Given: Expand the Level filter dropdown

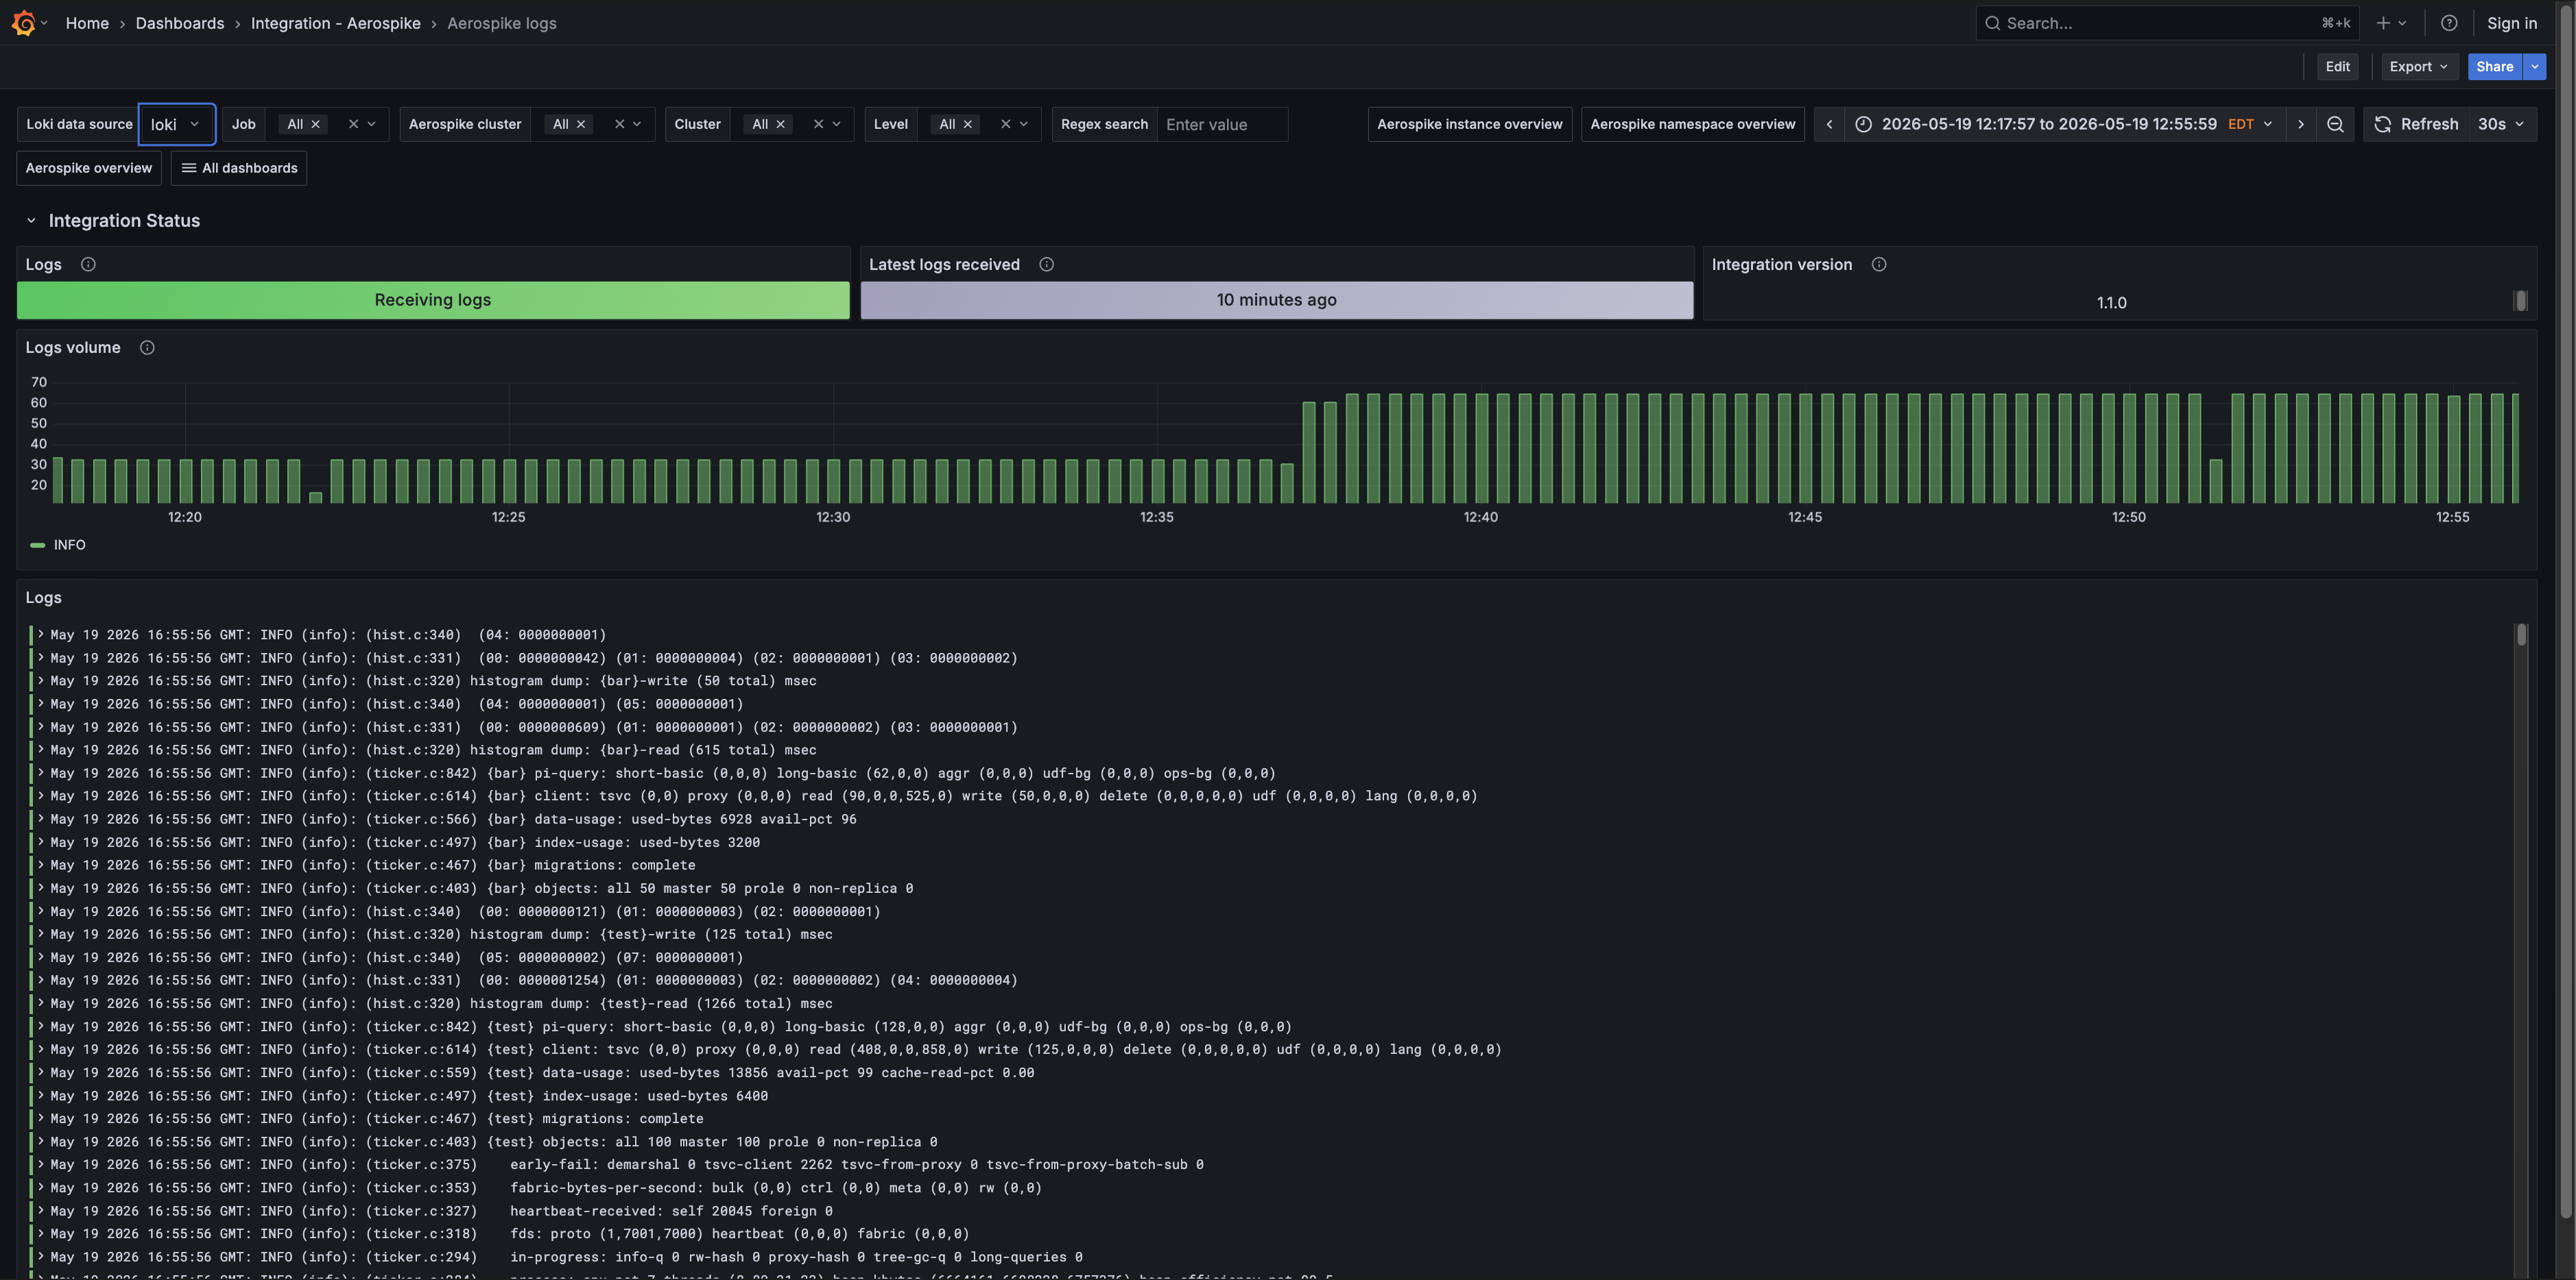Looking at the screenshot, I should click(x=1023, y=124).
